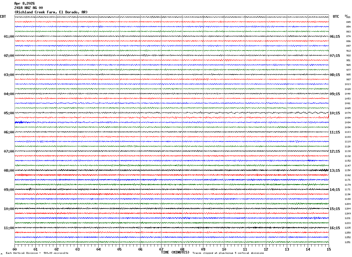
Task: Click minute tick label "13" on time axis
Action: (287, 249)
